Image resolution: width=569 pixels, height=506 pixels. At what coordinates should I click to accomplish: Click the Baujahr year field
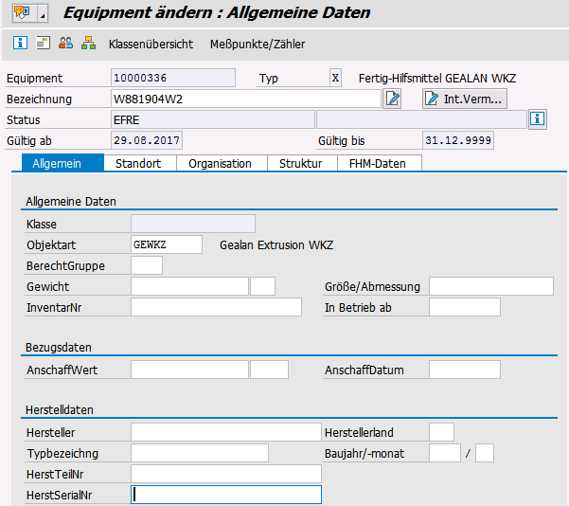coord(445,453)
